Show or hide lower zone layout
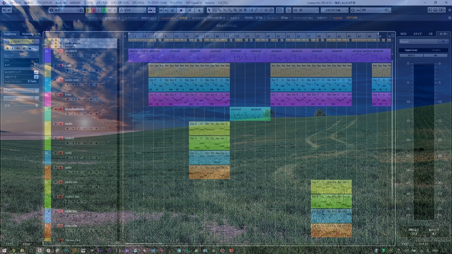Image resolution: width=452 pixels, height=254 pixels. pos(435,10)
